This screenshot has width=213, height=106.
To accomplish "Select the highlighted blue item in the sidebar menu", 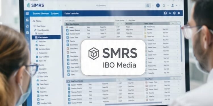I will point(46,37).
